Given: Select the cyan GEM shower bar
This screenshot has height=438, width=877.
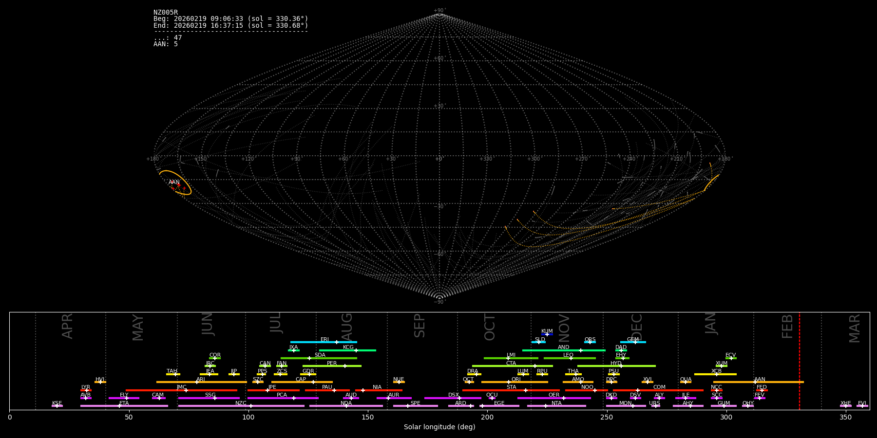Looking at the screenshot, I should 633,342.
